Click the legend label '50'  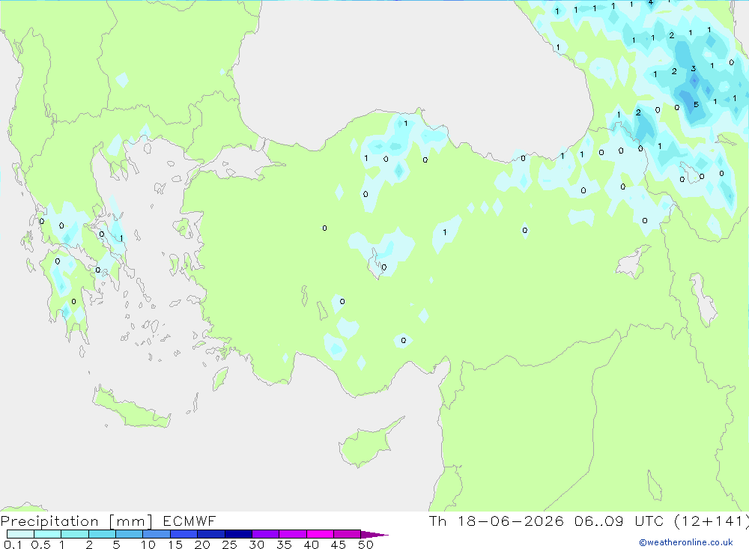click(366, 545)
